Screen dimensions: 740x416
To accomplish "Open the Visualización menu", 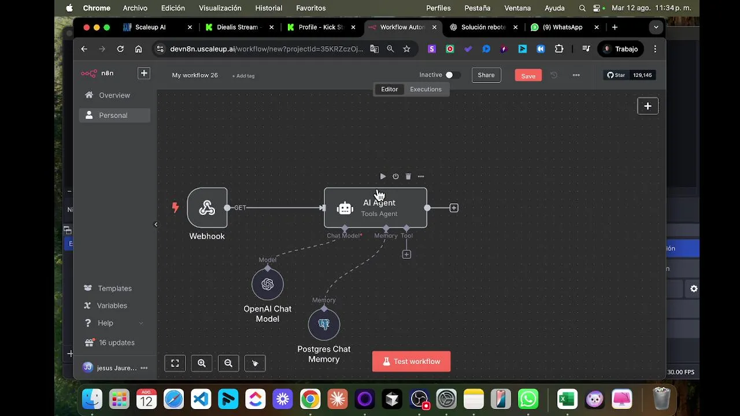I will point(220,8).
